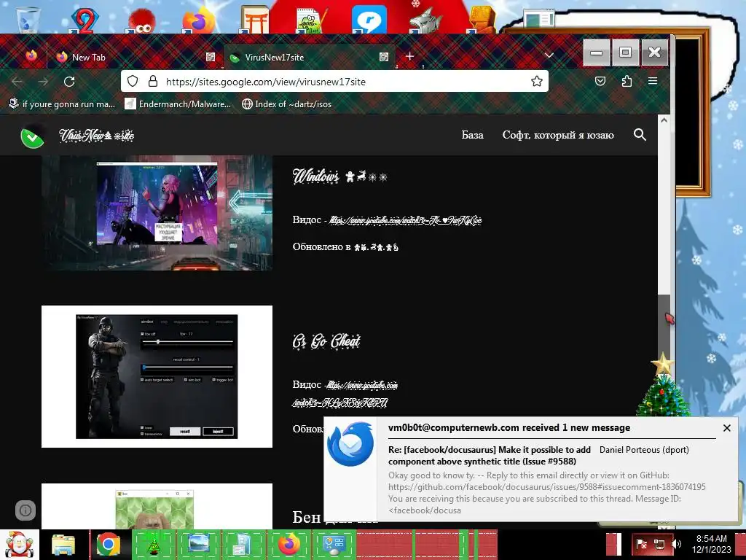Expand the list all tabs dropdown
Image resolution: width=746 pixels, height=560 pixels.
(x=549, y=55)
